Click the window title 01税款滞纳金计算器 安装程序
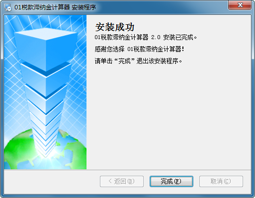255x198 pixels. tap(55, 7)
